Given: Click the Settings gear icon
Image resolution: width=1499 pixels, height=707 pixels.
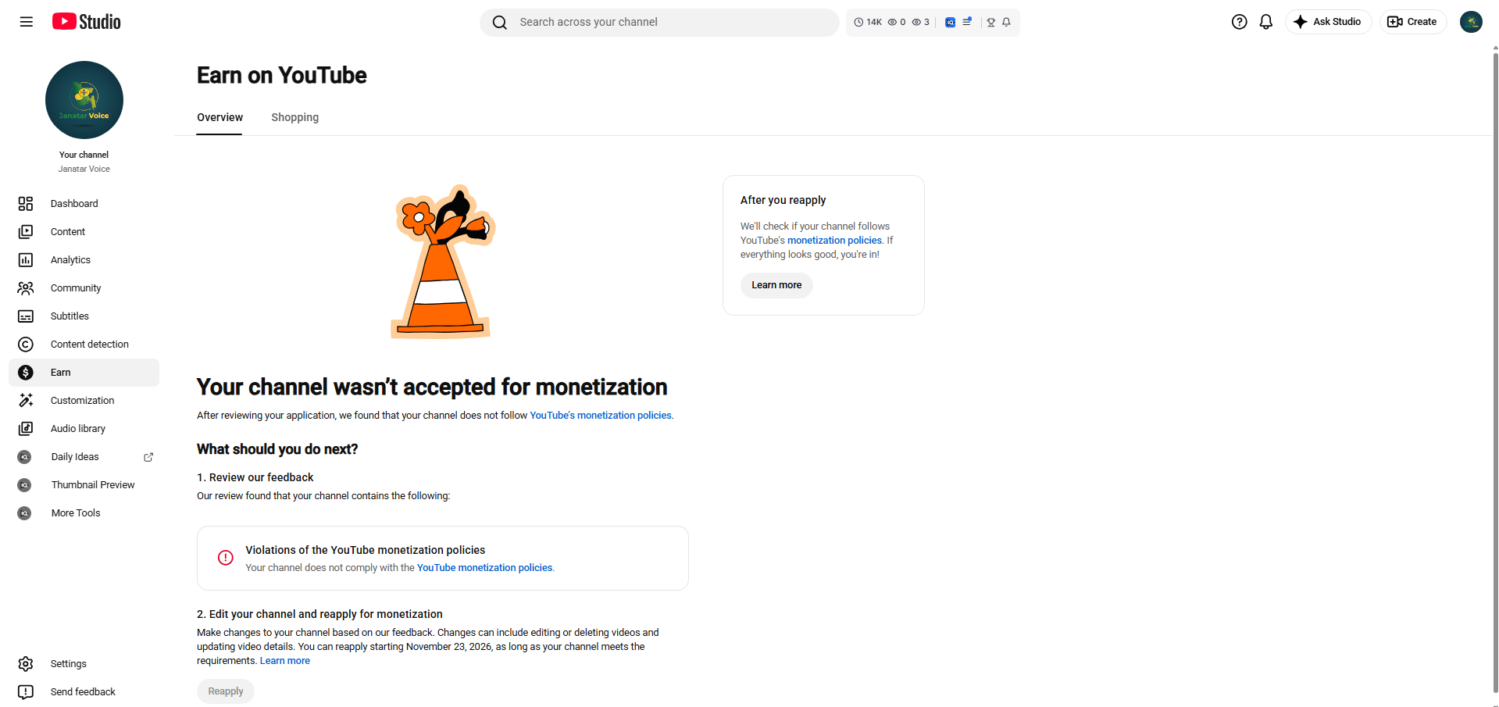Looking at the screenshot, I should (x=26, y=664).
